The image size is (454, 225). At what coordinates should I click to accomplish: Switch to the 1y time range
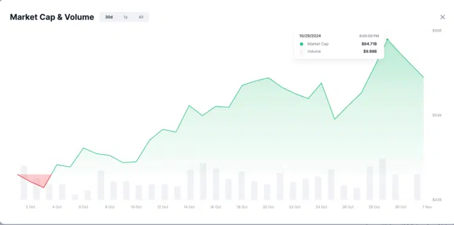click(x=126, y=17)
